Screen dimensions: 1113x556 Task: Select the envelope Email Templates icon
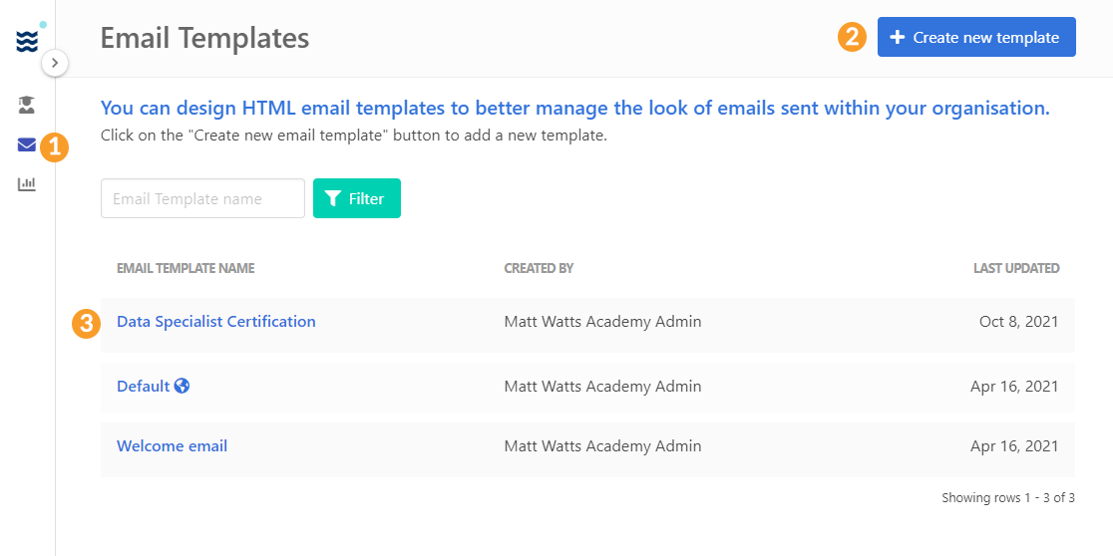pyautogui.click(x=27, y=145)
